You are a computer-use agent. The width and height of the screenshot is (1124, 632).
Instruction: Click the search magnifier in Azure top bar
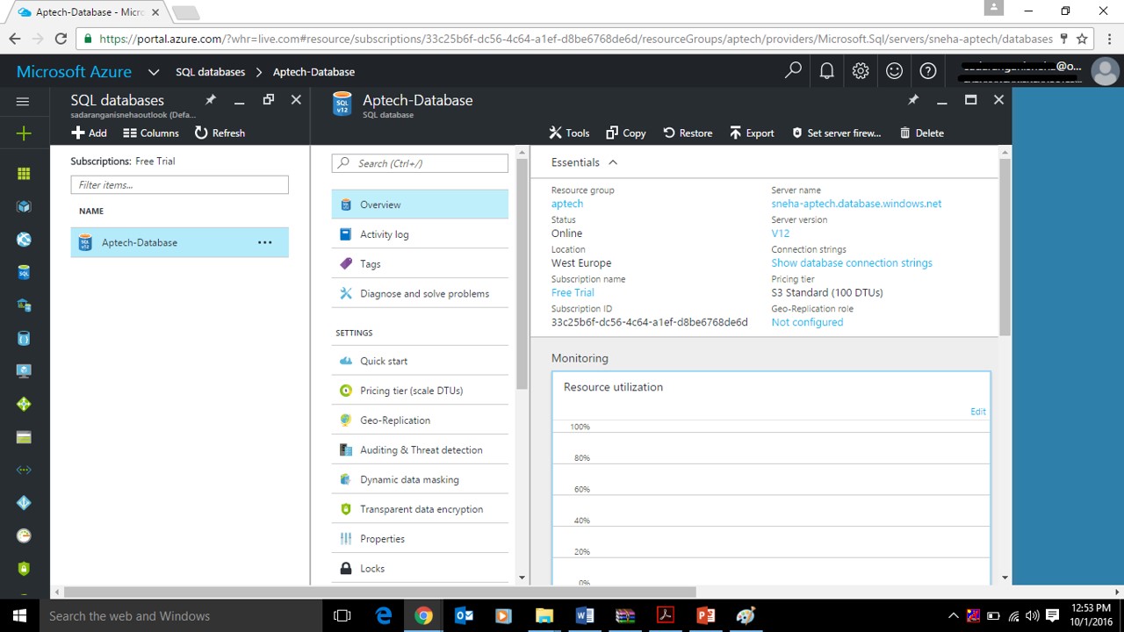(793, 71)
